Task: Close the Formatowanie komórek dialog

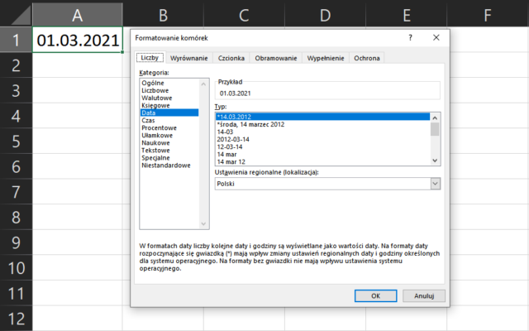Action: pyautogui.click(x=436, y=37)
